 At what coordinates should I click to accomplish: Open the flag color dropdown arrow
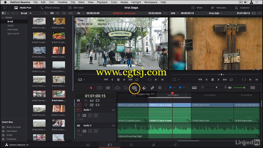click(174, 87)
